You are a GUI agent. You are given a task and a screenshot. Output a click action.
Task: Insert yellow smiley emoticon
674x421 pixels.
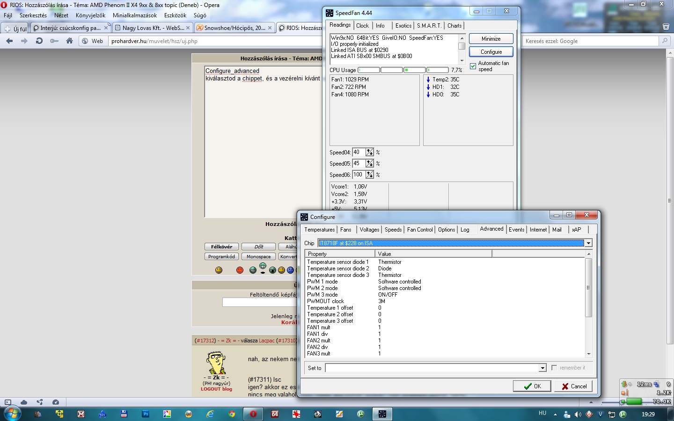pyautogui.click(x=219, y=270)
